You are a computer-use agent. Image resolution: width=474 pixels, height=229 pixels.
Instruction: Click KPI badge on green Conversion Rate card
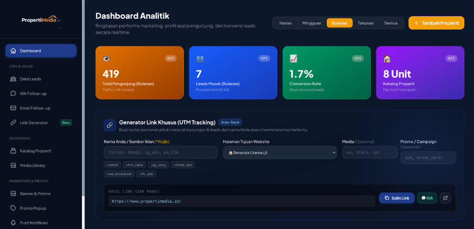point(358,58)
